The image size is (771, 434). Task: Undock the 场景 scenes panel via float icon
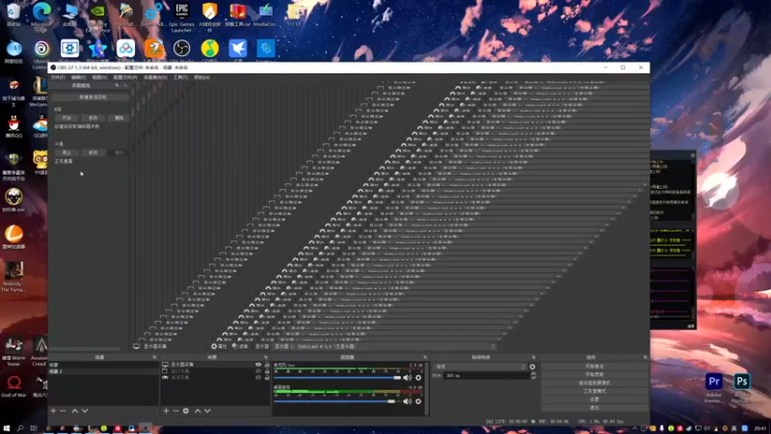point(154,357)
